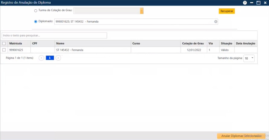Click Anular Diplomas Selecionados button
269x140 pixels.
[x=241, y=136]
